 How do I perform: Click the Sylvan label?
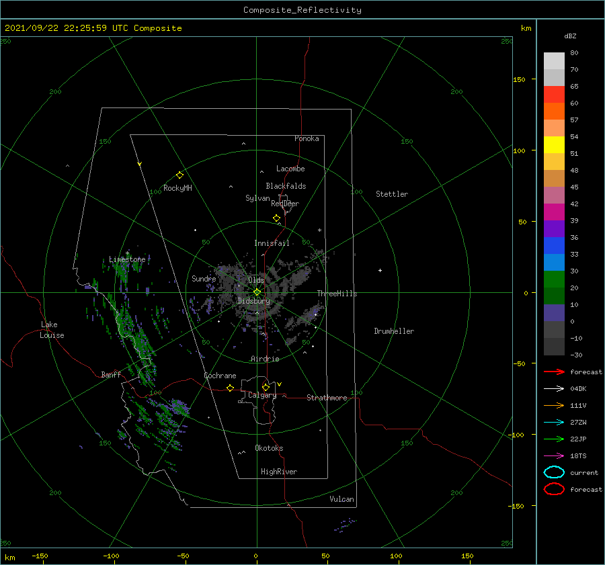(x=257, y=198)
